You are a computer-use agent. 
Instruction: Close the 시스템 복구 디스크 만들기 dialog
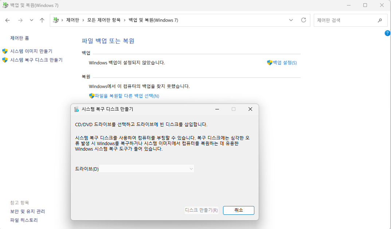tap(250, 109)
